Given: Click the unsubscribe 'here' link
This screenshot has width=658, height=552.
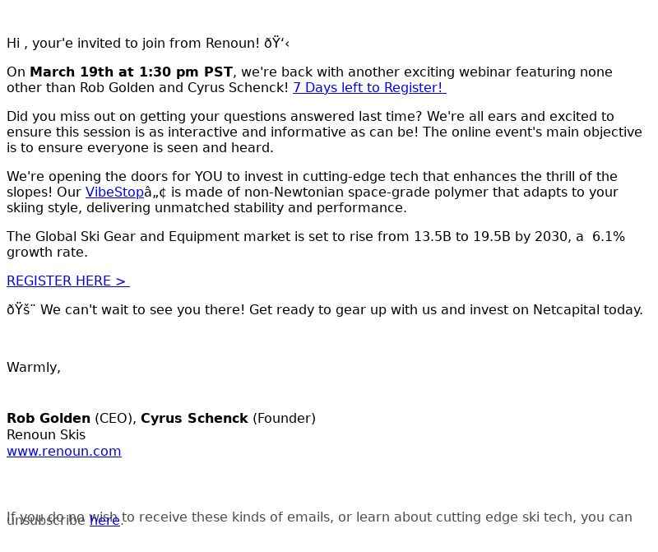Looking at the screenshot, I should coord(104,521).
